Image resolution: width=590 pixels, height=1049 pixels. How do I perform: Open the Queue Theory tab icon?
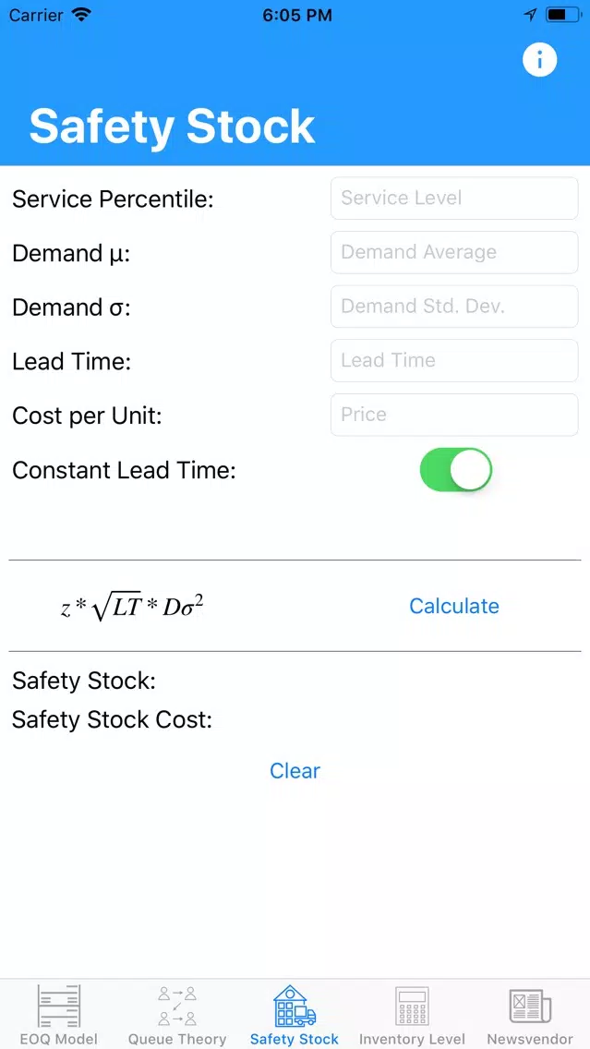tap(177, 1005)
